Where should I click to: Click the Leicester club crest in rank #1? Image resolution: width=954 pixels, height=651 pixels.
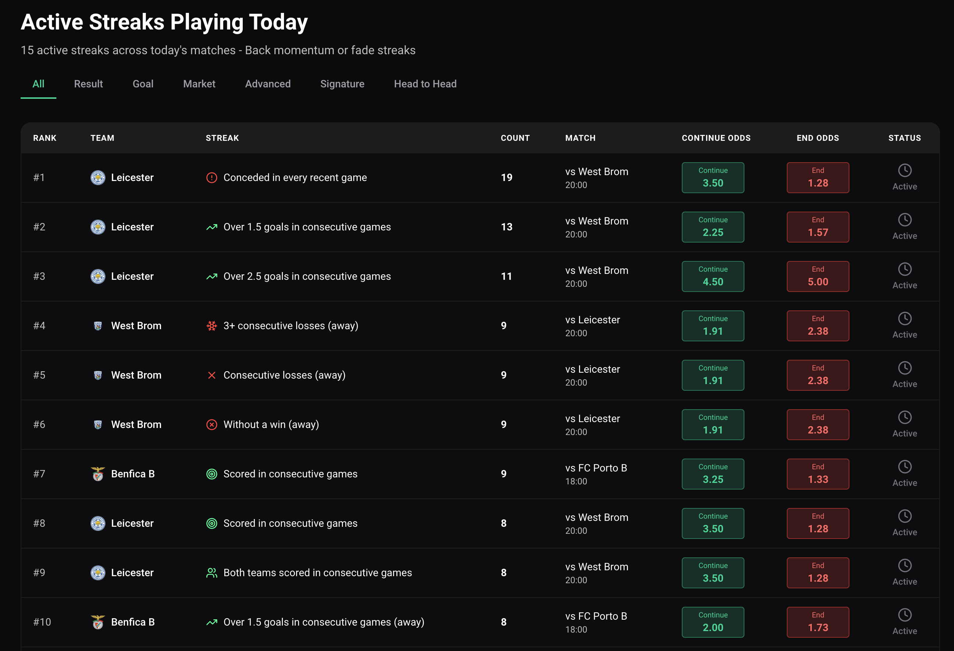98,177
